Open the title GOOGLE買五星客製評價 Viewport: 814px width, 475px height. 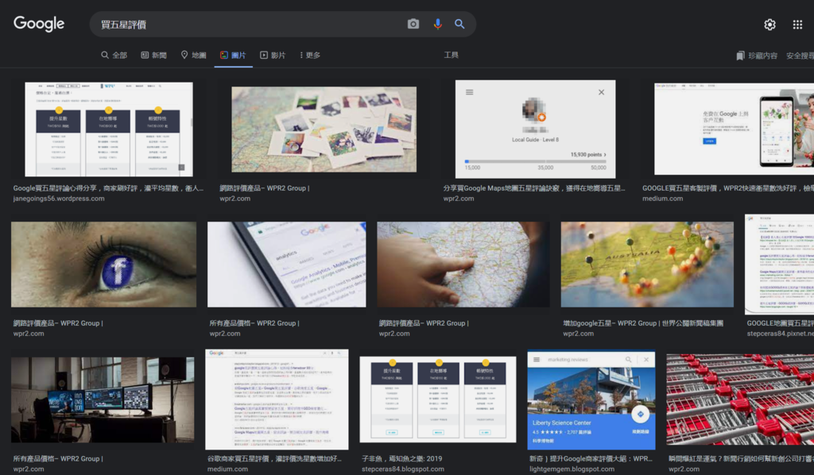[728, 188]
